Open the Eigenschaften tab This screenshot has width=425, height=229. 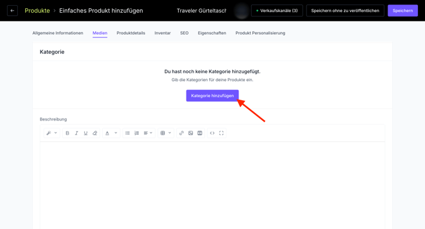tap(212, 33)
